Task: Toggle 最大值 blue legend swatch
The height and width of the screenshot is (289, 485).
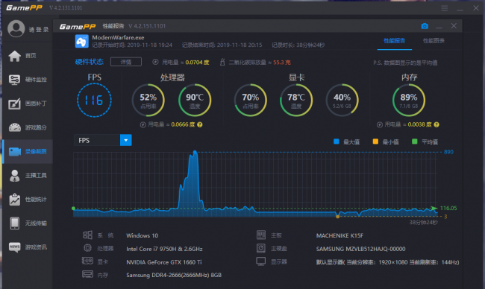Action: 337,142
